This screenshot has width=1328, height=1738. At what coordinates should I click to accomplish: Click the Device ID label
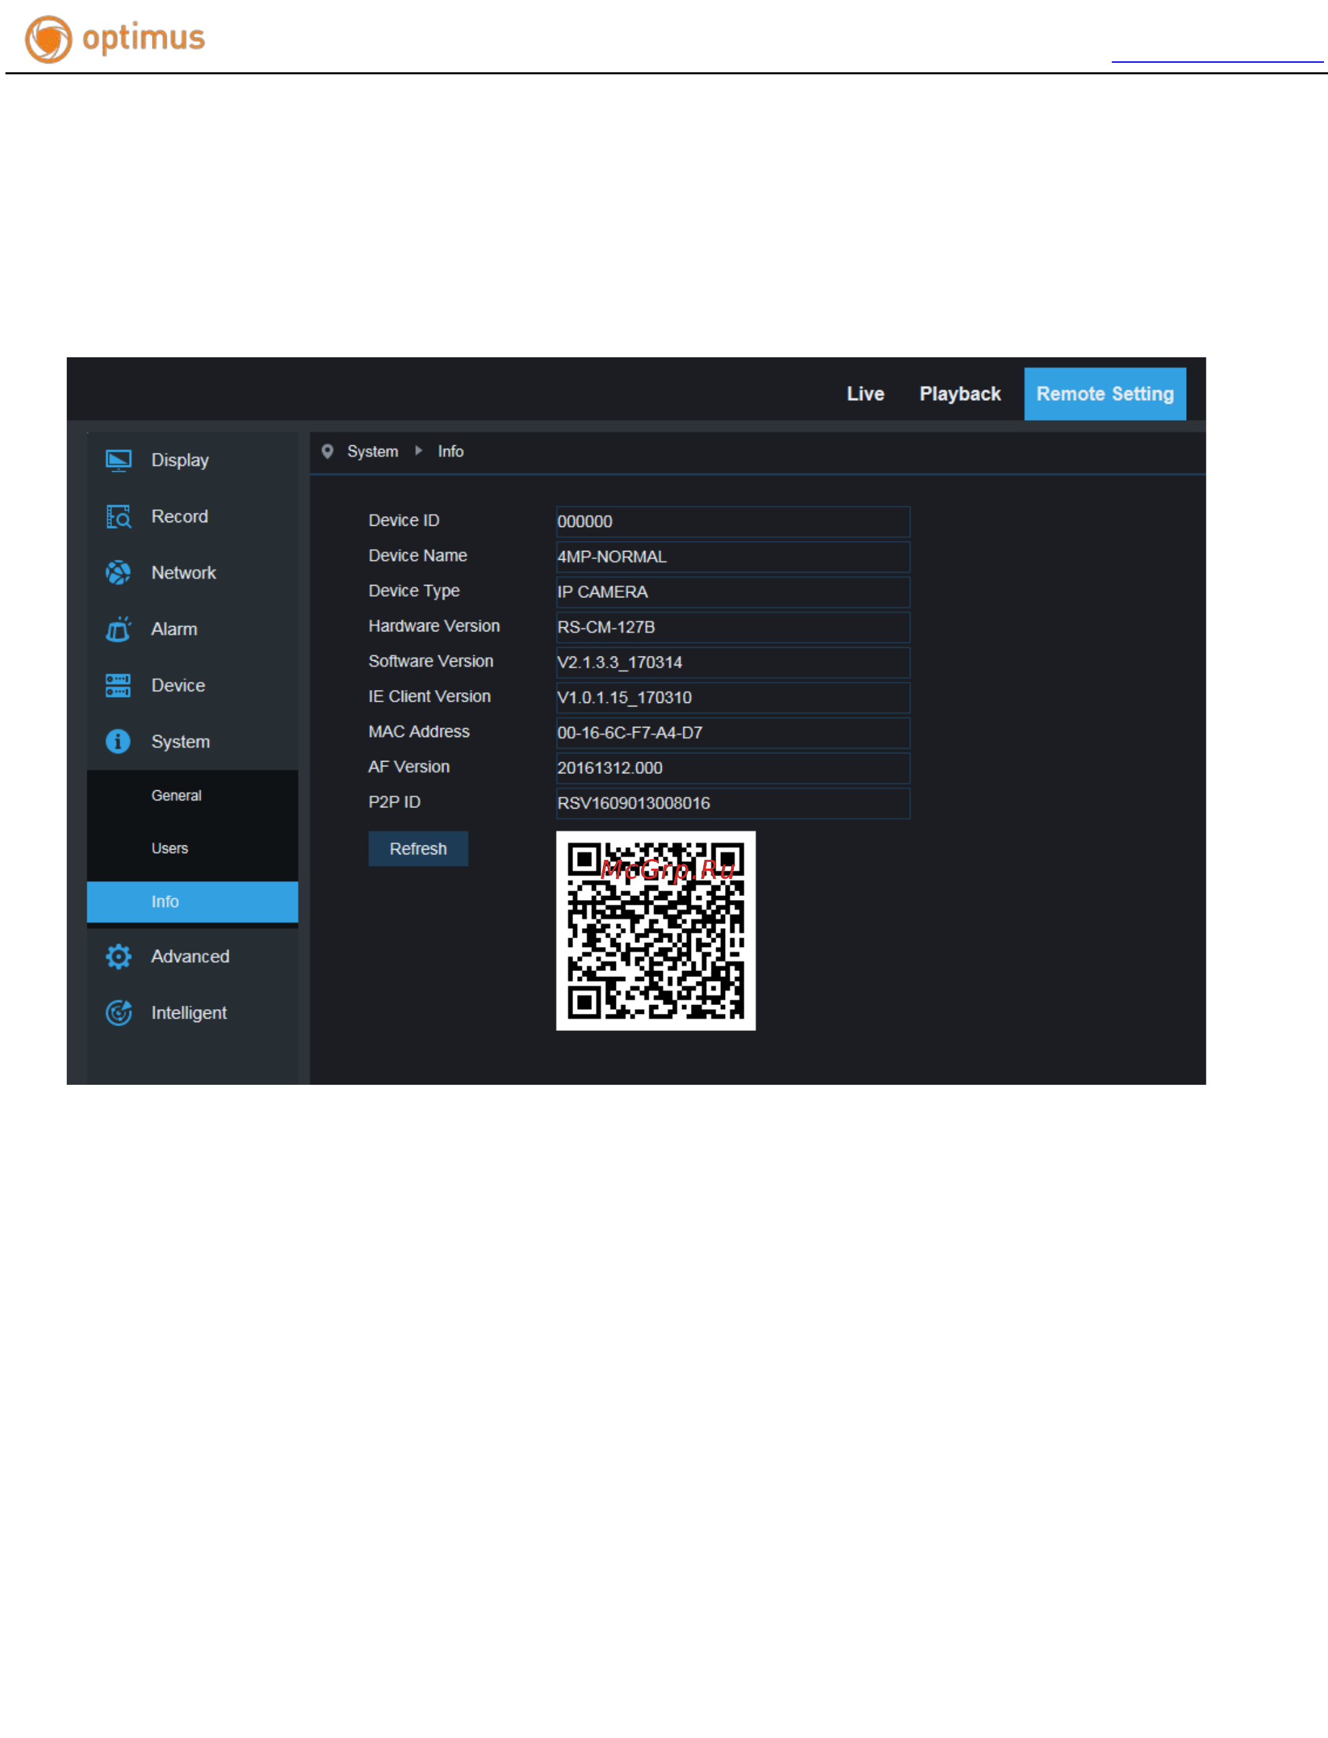404,521
